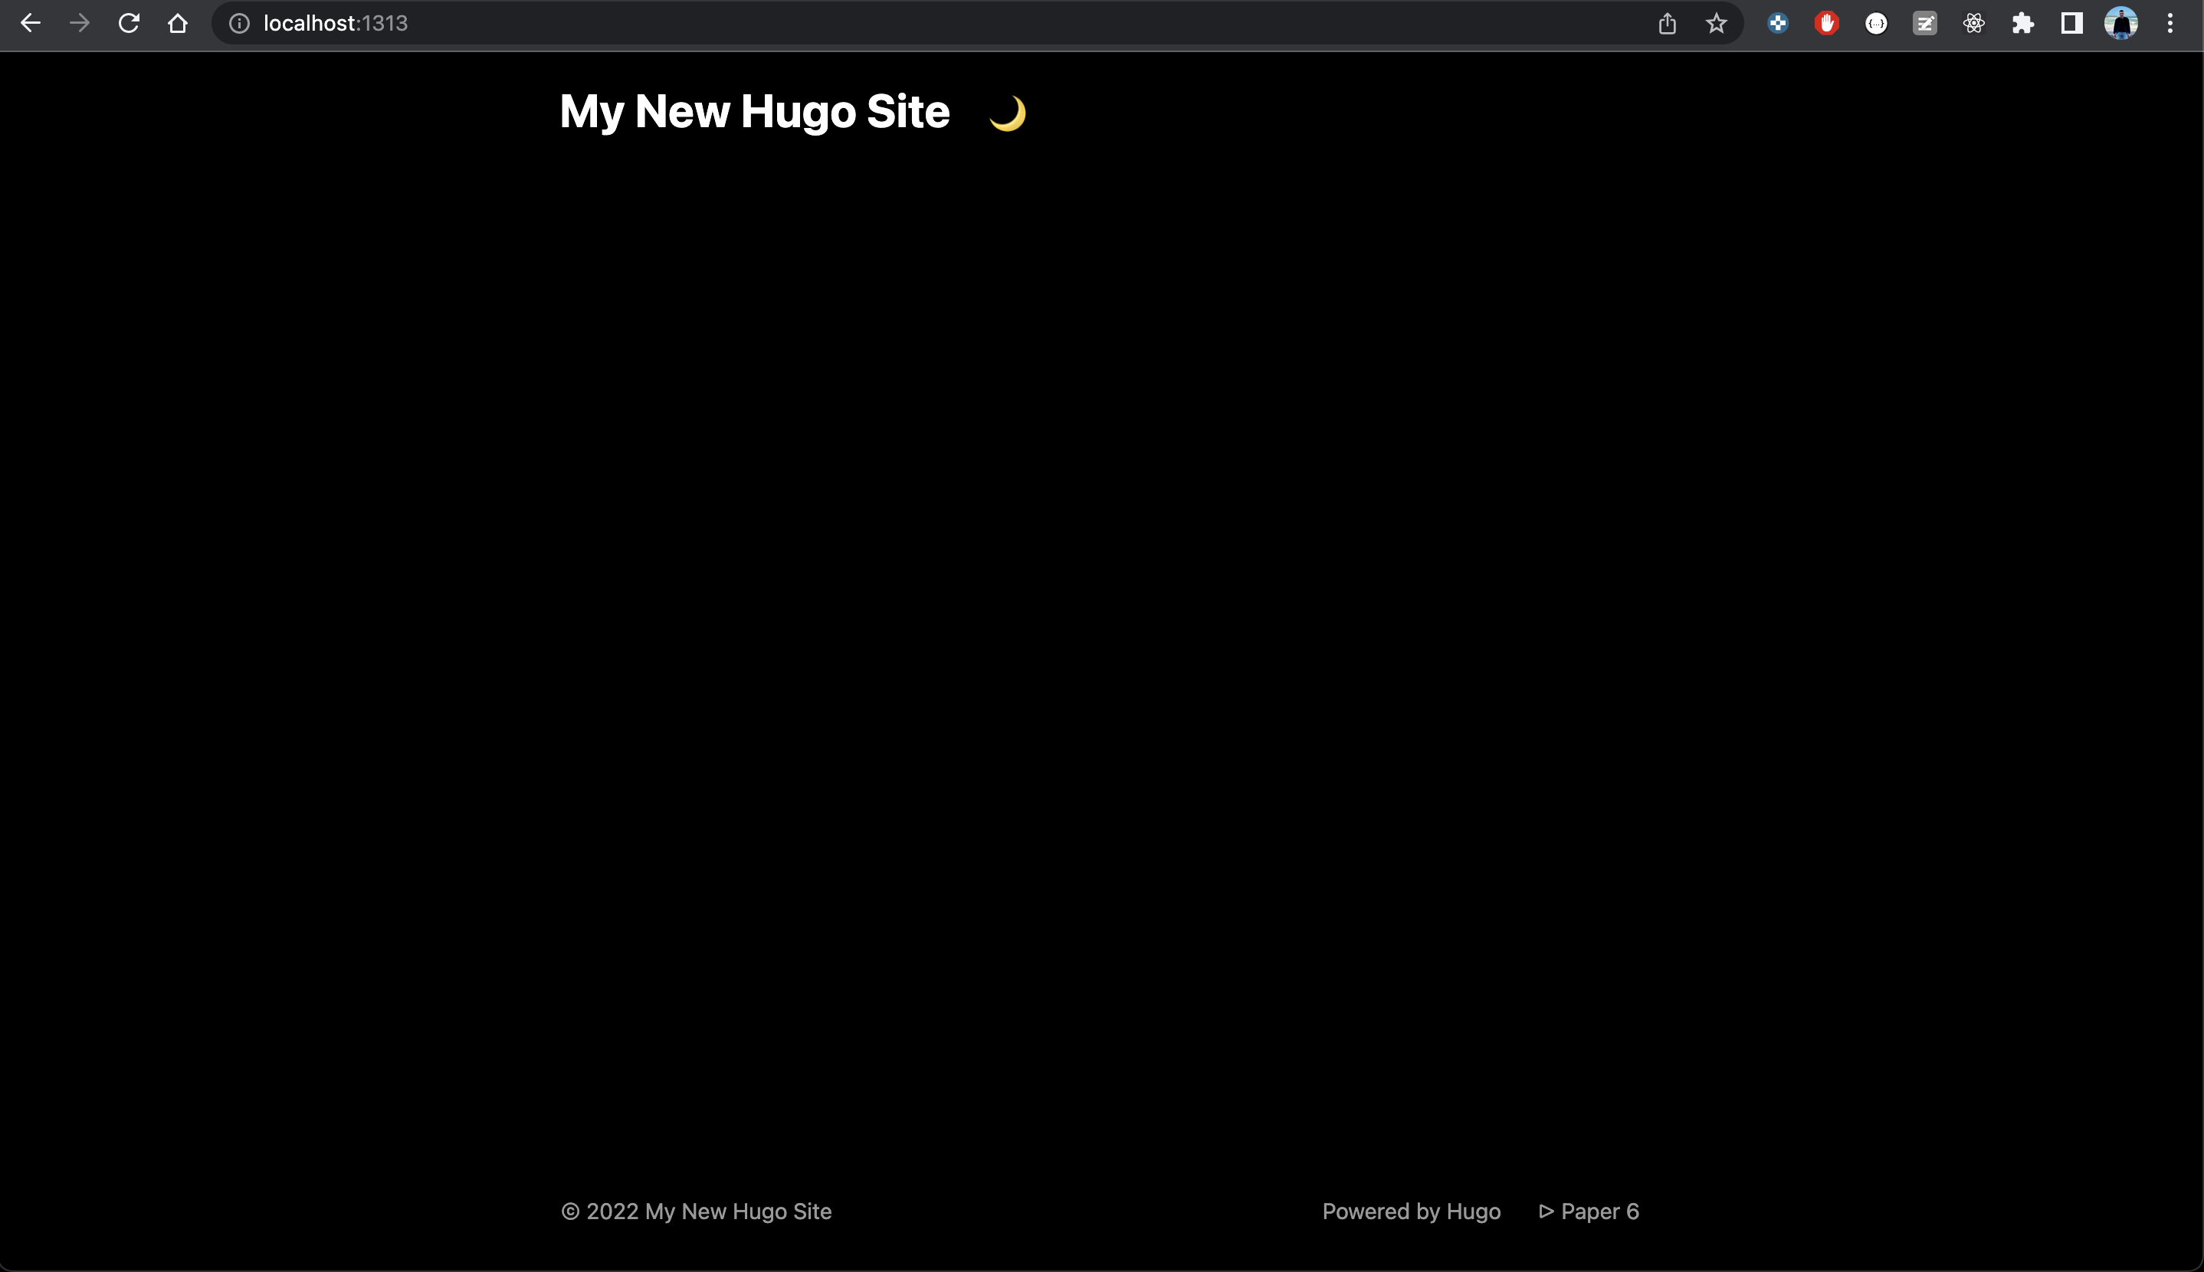Viewport: 2204px width, 1272px height.
Task: Select the address bar showing localhost:1313
Action: (x=336, y=23)
